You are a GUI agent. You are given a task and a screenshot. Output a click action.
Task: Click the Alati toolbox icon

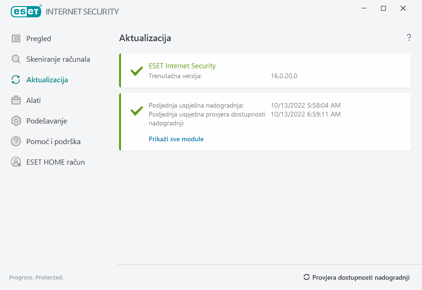[x=16, y=101]
